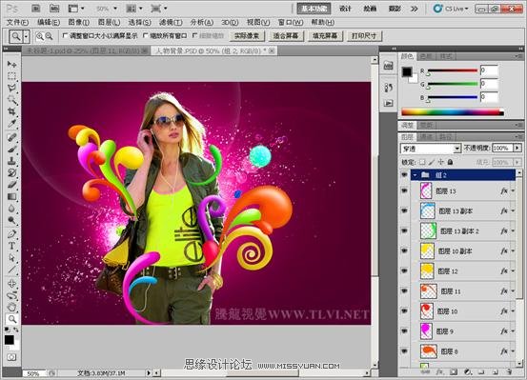
Task: Select the History Brush tool
Action: point(11,172)
